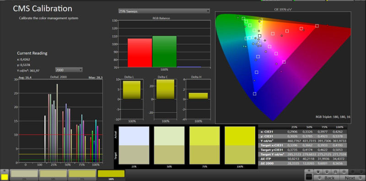Screen dimensions: 366x181
Task: Click the 25% Actual/Target comparison swatch
Action: 134,145
